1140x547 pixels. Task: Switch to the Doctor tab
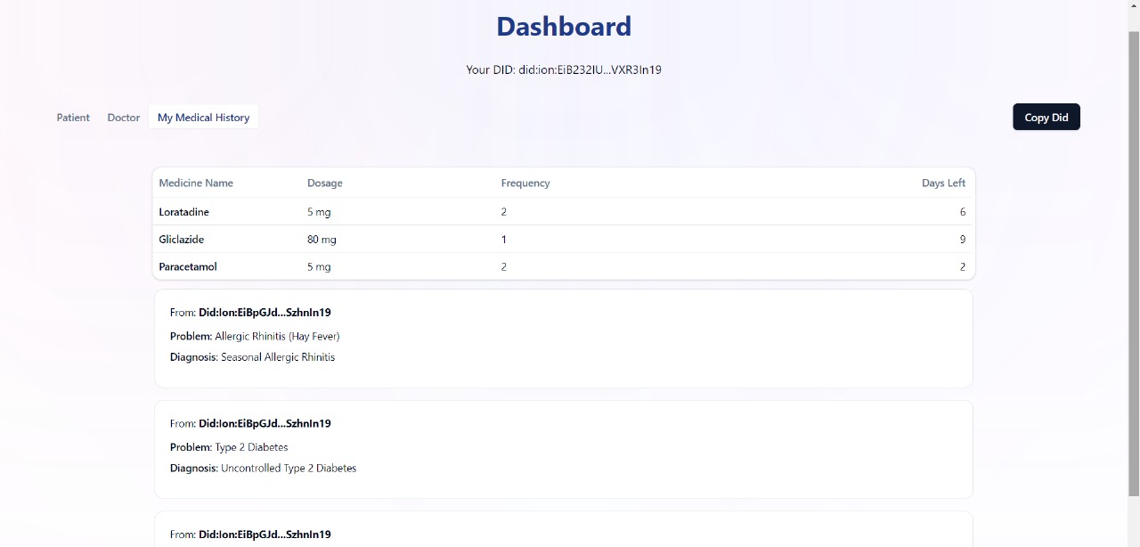(x=123, y=117)
